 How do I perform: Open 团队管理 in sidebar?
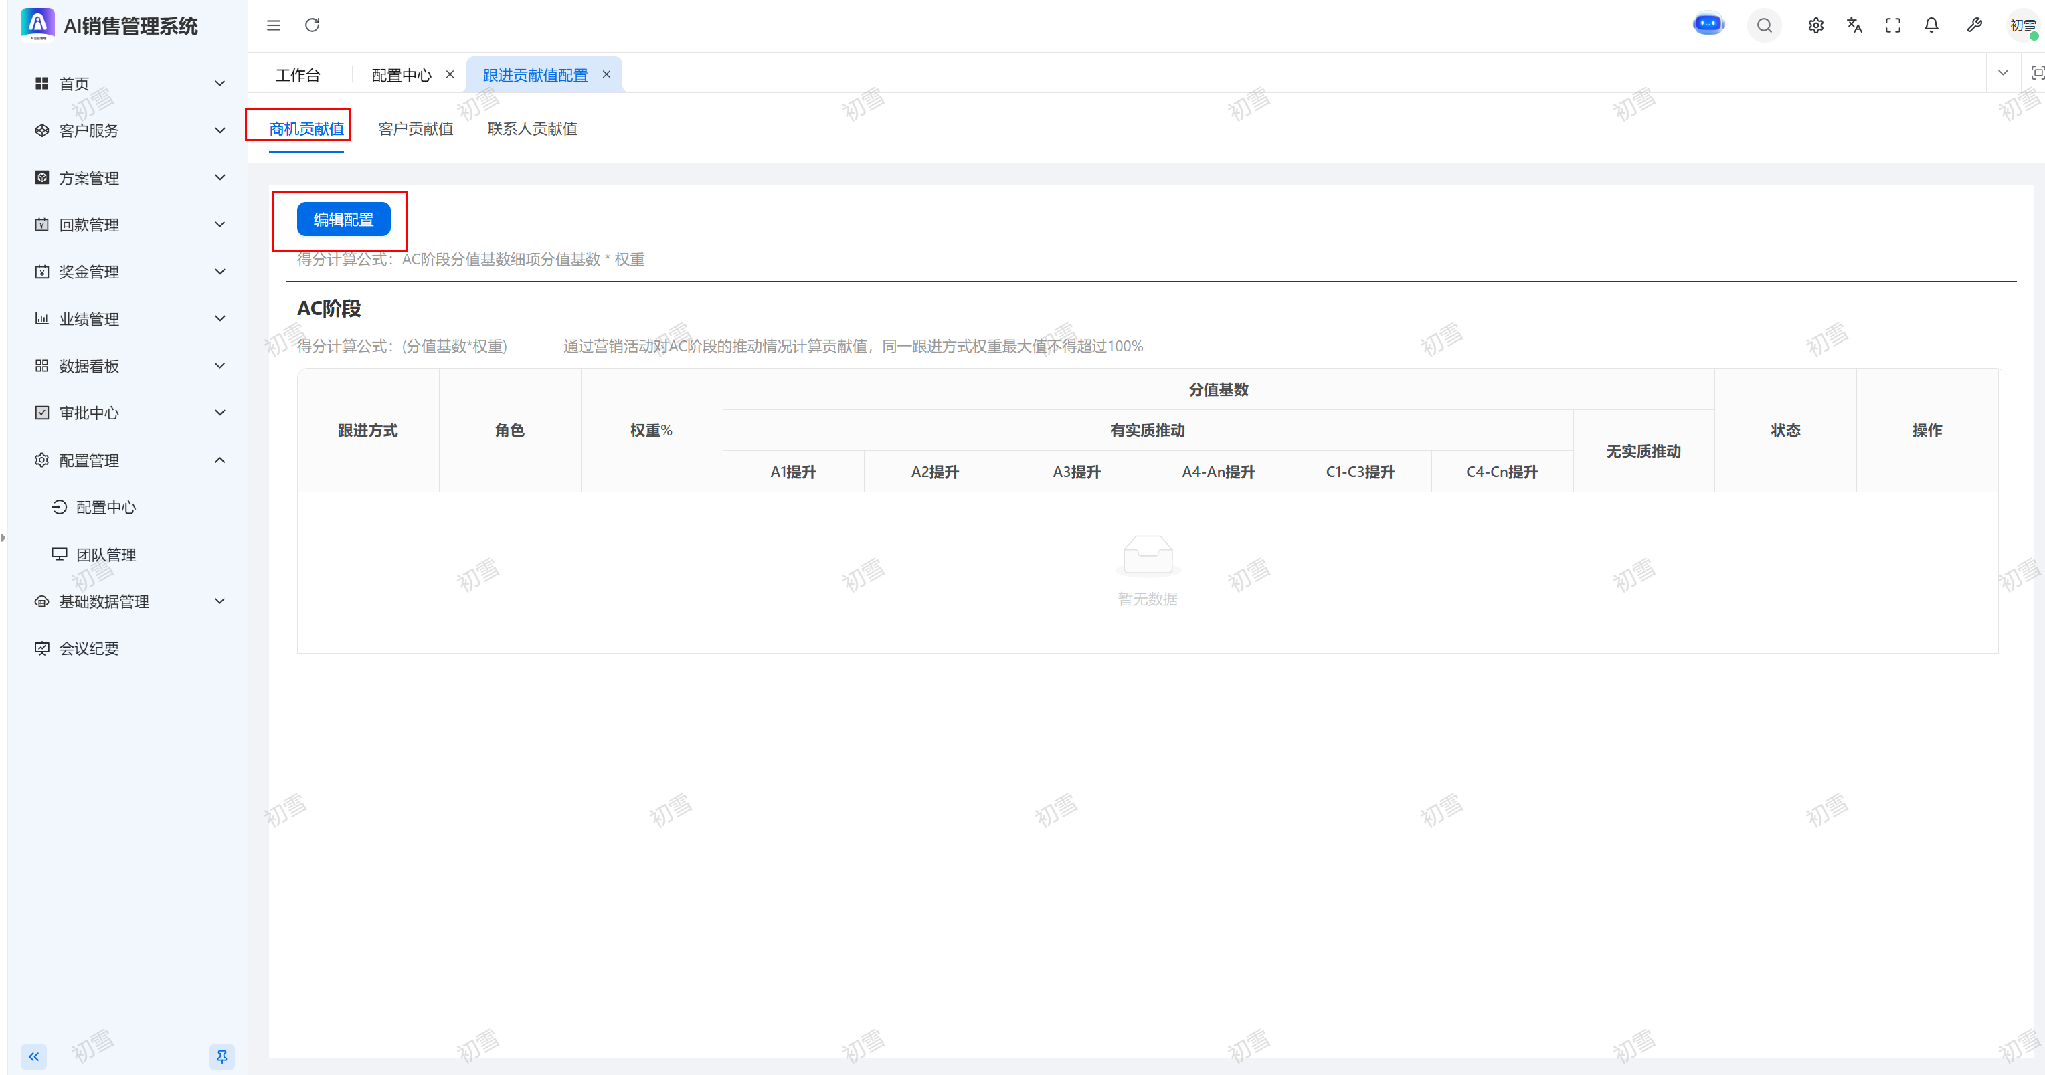[x=106, y=554]
